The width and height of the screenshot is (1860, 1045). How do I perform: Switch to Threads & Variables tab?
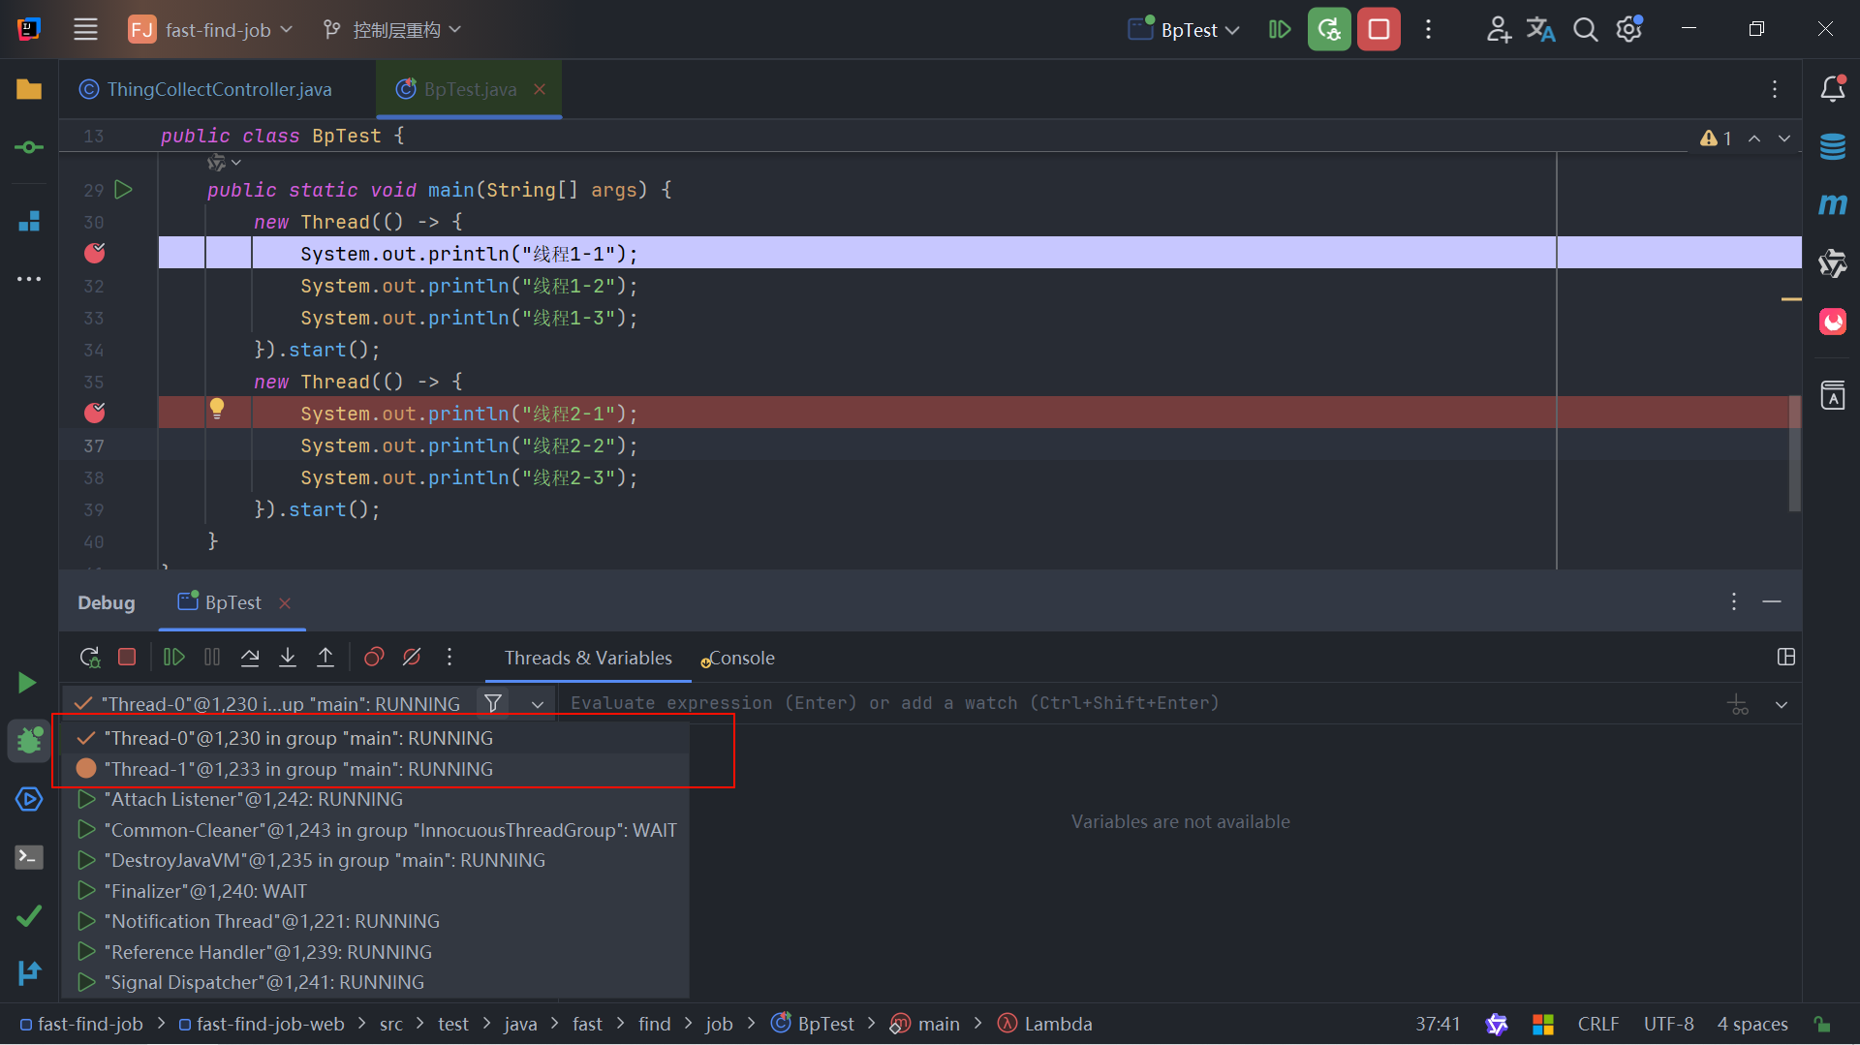click(x=588, y=658)
